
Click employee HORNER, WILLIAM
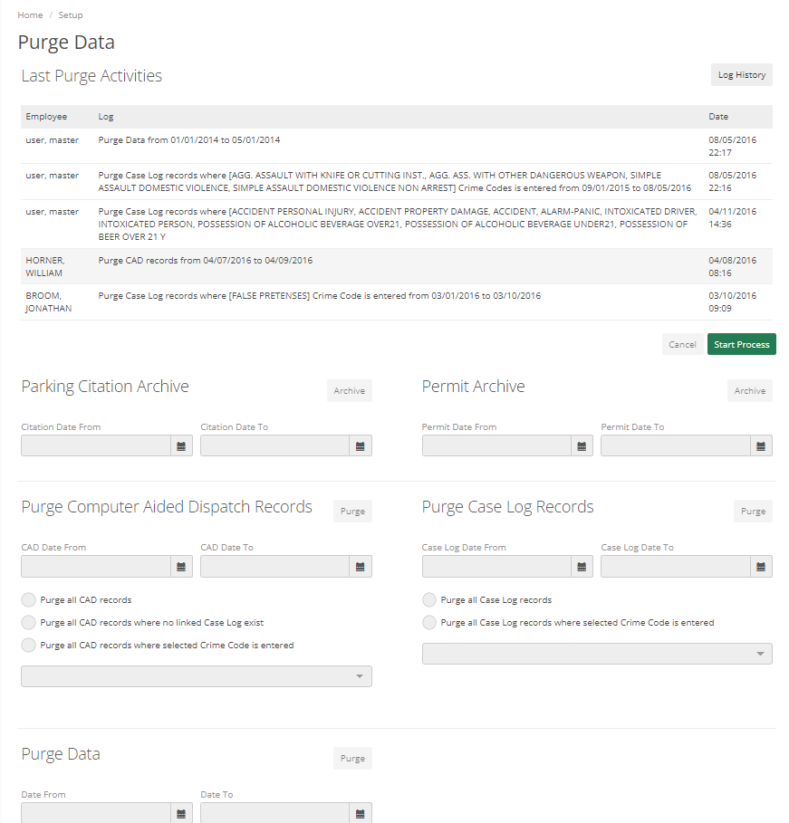[x=45, y=266]
